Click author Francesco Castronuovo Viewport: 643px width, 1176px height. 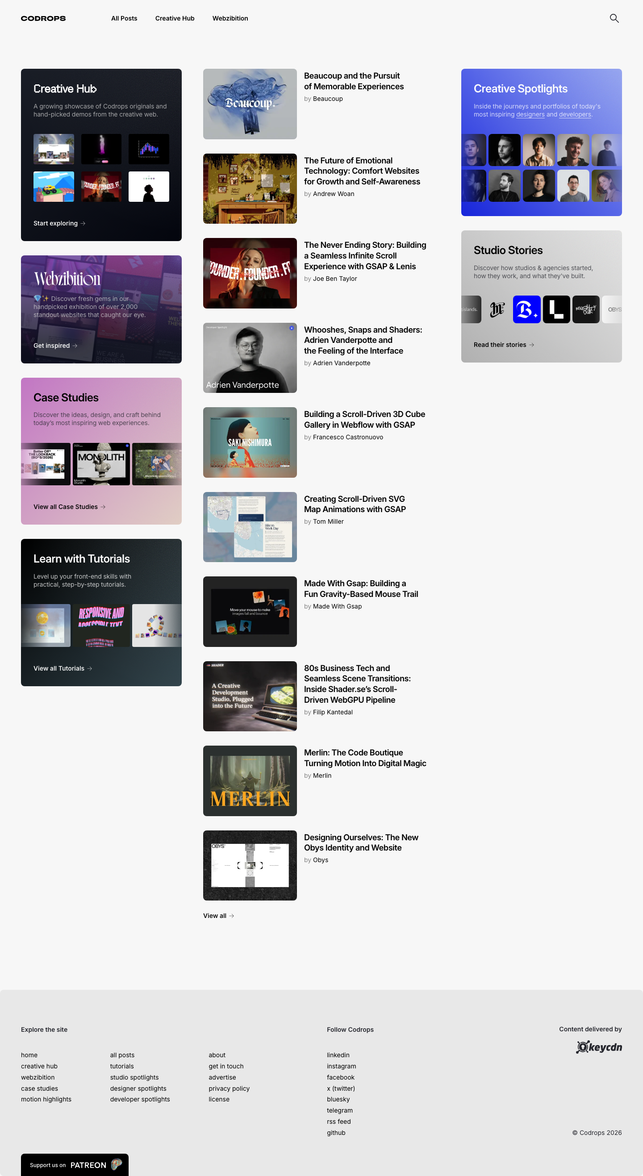coord(348,437)
